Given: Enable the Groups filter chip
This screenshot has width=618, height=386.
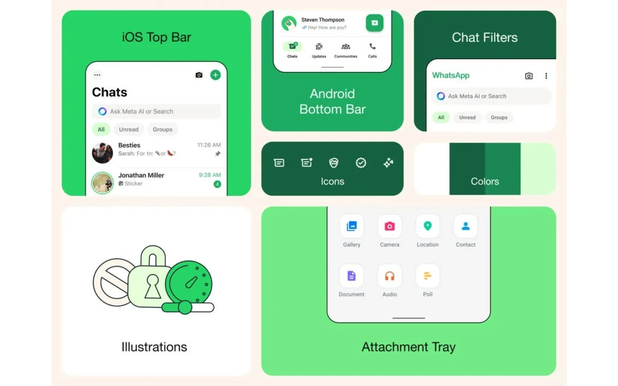Looking at the screenshot, I should (x=499, y=117).
